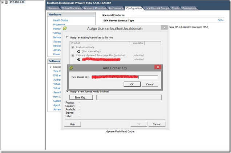Viewport: 231px width, 153px height.
Task: Open the Virtual Machines tab
Action: pos(71,8)
